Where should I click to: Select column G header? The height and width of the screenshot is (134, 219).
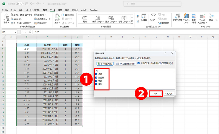[x=100, y=37]
